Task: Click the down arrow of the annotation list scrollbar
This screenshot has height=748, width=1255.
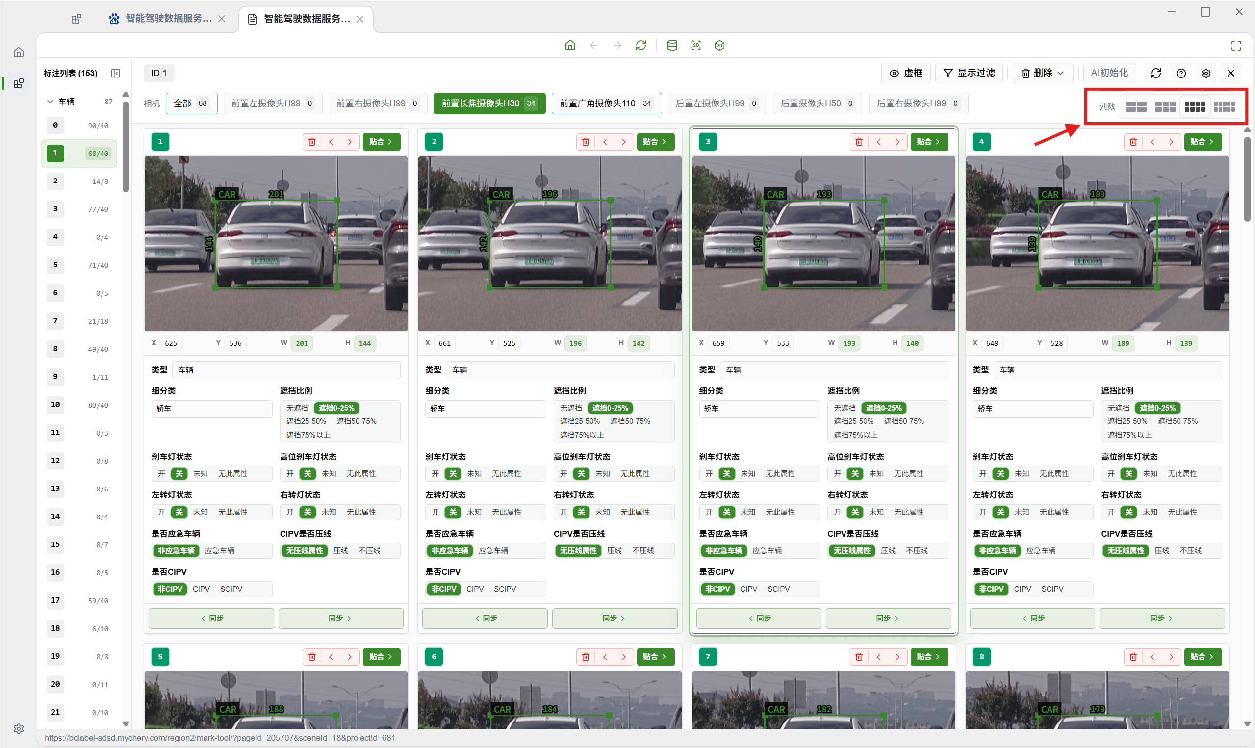Action: (x=126, y=724)
